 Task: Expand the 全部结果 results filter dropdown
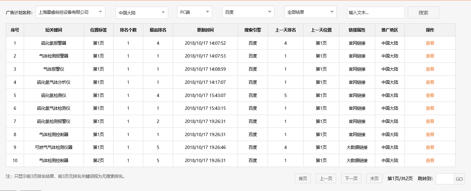[x=310, y=12]
